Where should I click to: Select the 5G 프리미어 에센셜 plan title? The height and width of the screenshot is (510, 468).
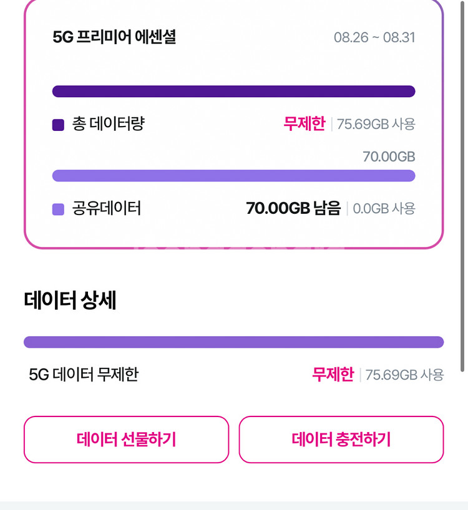(114, 37)
